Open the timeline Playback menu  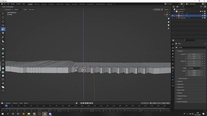(x=9, y=103)
